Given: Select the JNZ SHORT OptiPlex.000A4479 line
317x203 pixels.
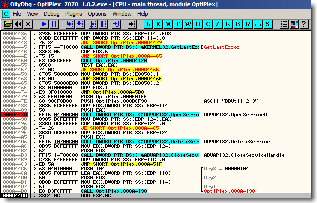Looking at the screenshot, I should point(121,43).
